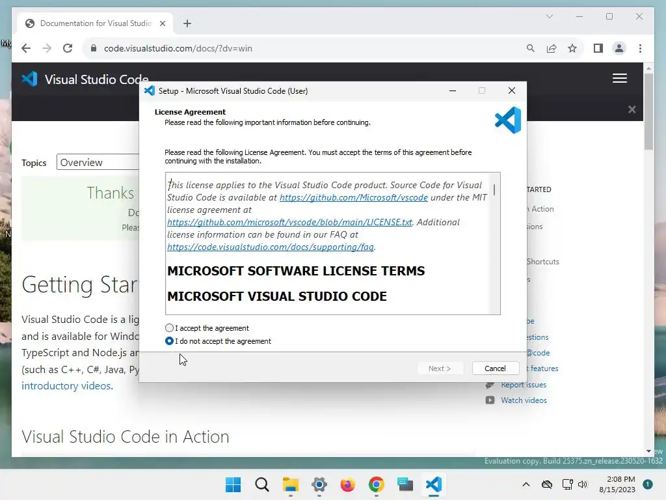The image size is (666, 500).
Task: Click the VS Code logo in Setup title bar
Action: [150, 90]
